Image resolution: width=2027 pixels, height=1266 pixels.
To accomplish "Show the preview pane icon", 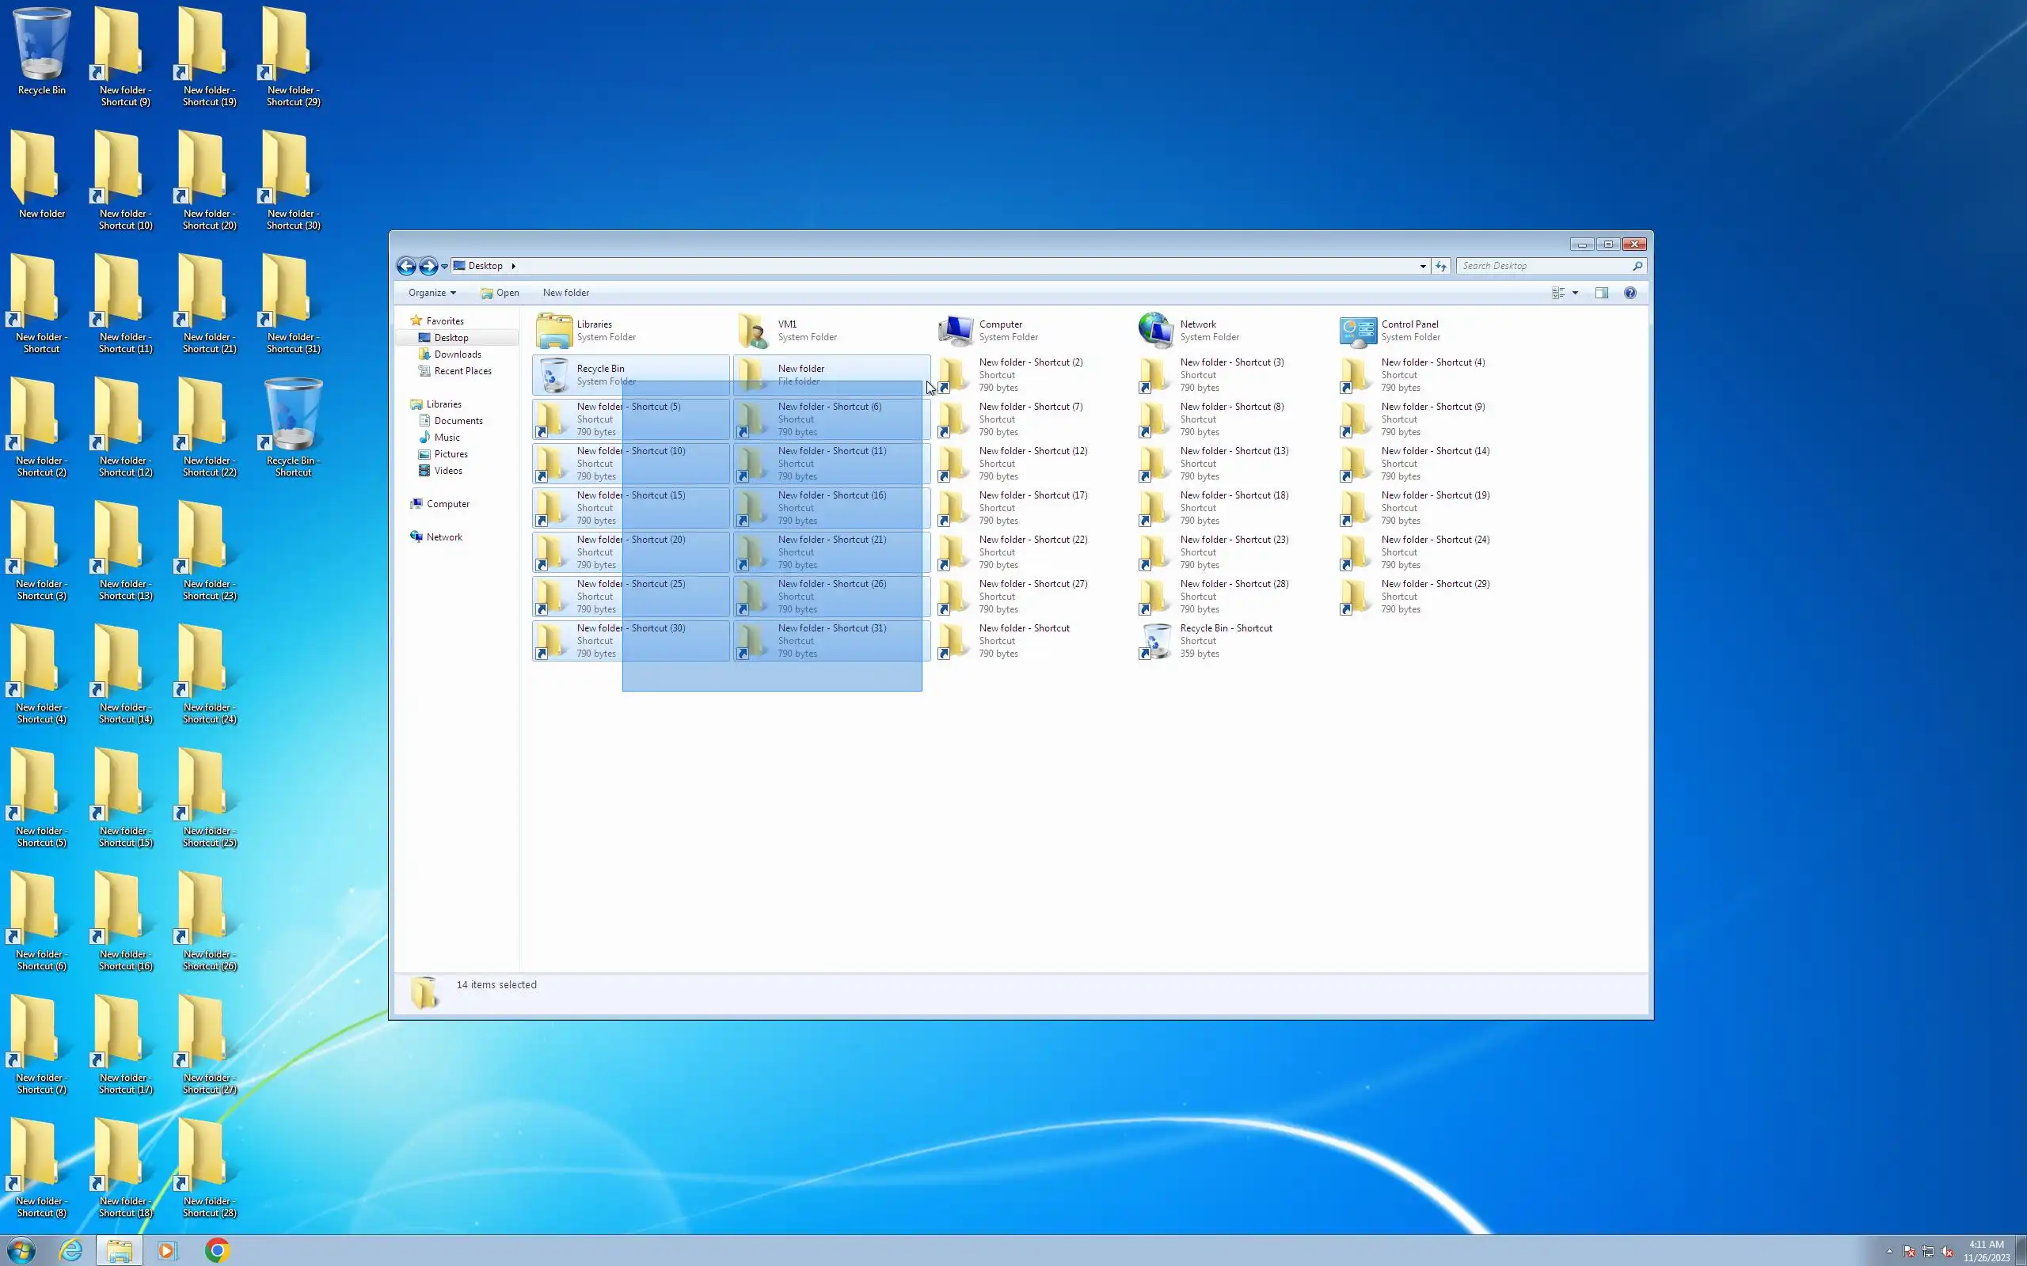I will tap(1602, 293).
